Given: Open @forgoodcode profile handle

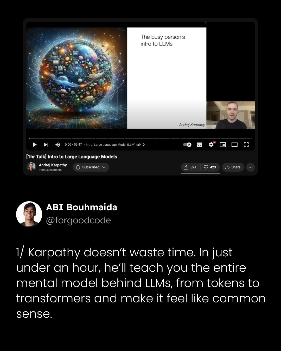Looking at the screenshot, I should click(78, 220).
